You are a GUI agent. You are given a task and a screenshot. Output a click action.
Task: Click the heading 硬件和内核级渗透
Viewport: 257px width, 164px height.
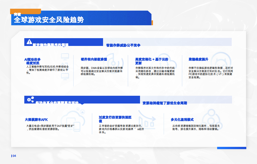(x=94, y=59)
